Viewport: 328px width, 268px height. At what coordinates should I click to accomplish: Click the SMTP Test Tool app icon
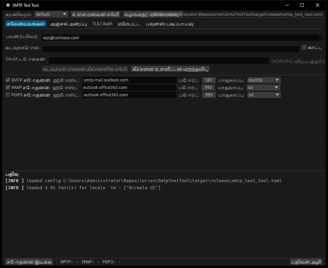[8, 5]
